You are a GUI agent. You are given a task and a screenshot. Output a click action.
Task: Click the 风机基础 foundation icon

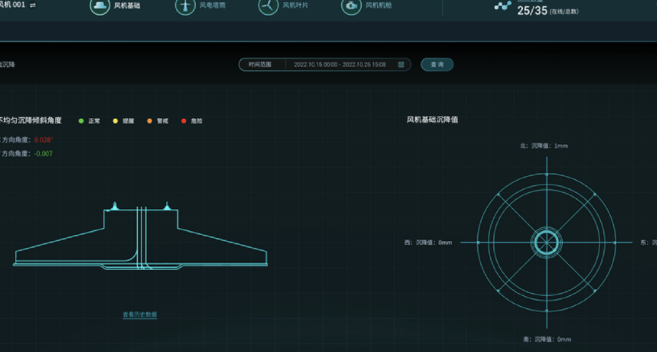(100, 6)
